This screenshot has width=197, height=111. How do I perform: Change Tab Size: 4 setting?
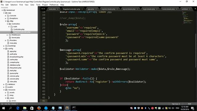(x=176, y=104)
